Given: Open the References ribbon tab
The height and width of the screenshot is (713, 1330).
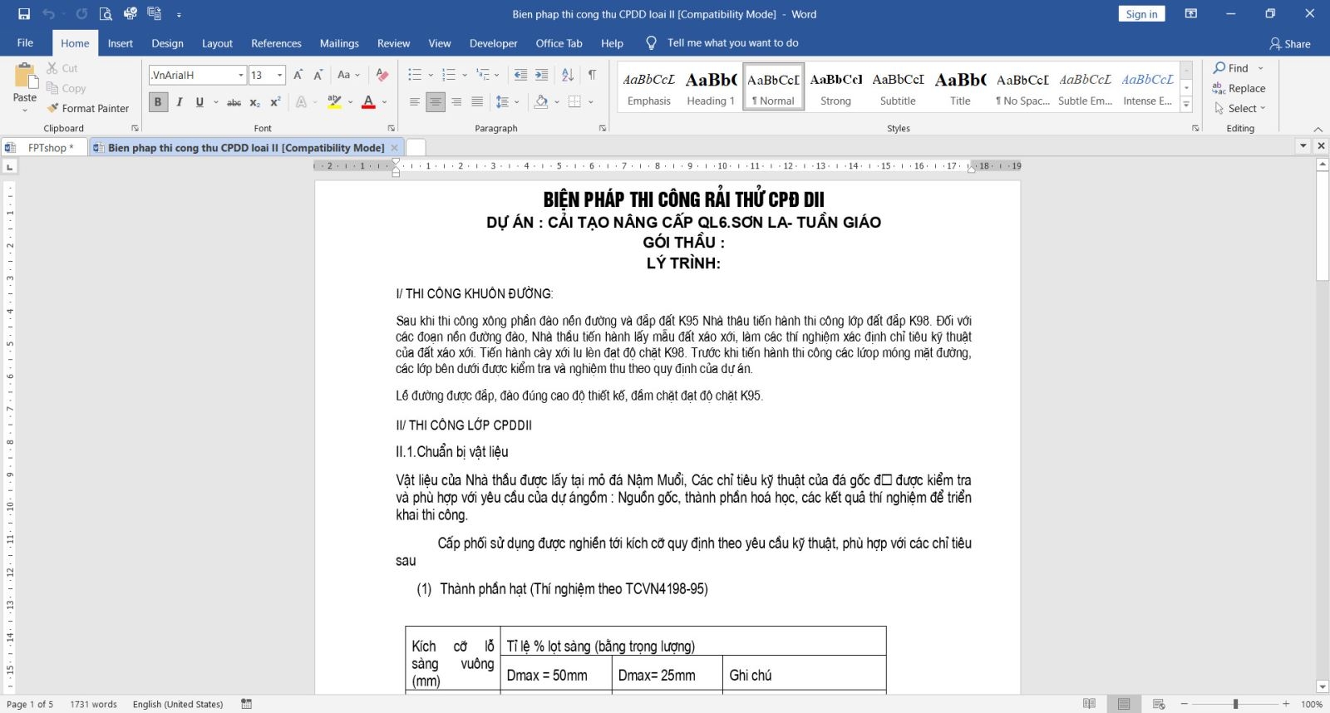Looking at the screenshot, I should pos(276,43).
